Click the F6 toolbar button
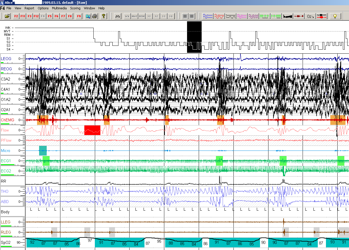This screenshot has height=250, width=349. 56,16
